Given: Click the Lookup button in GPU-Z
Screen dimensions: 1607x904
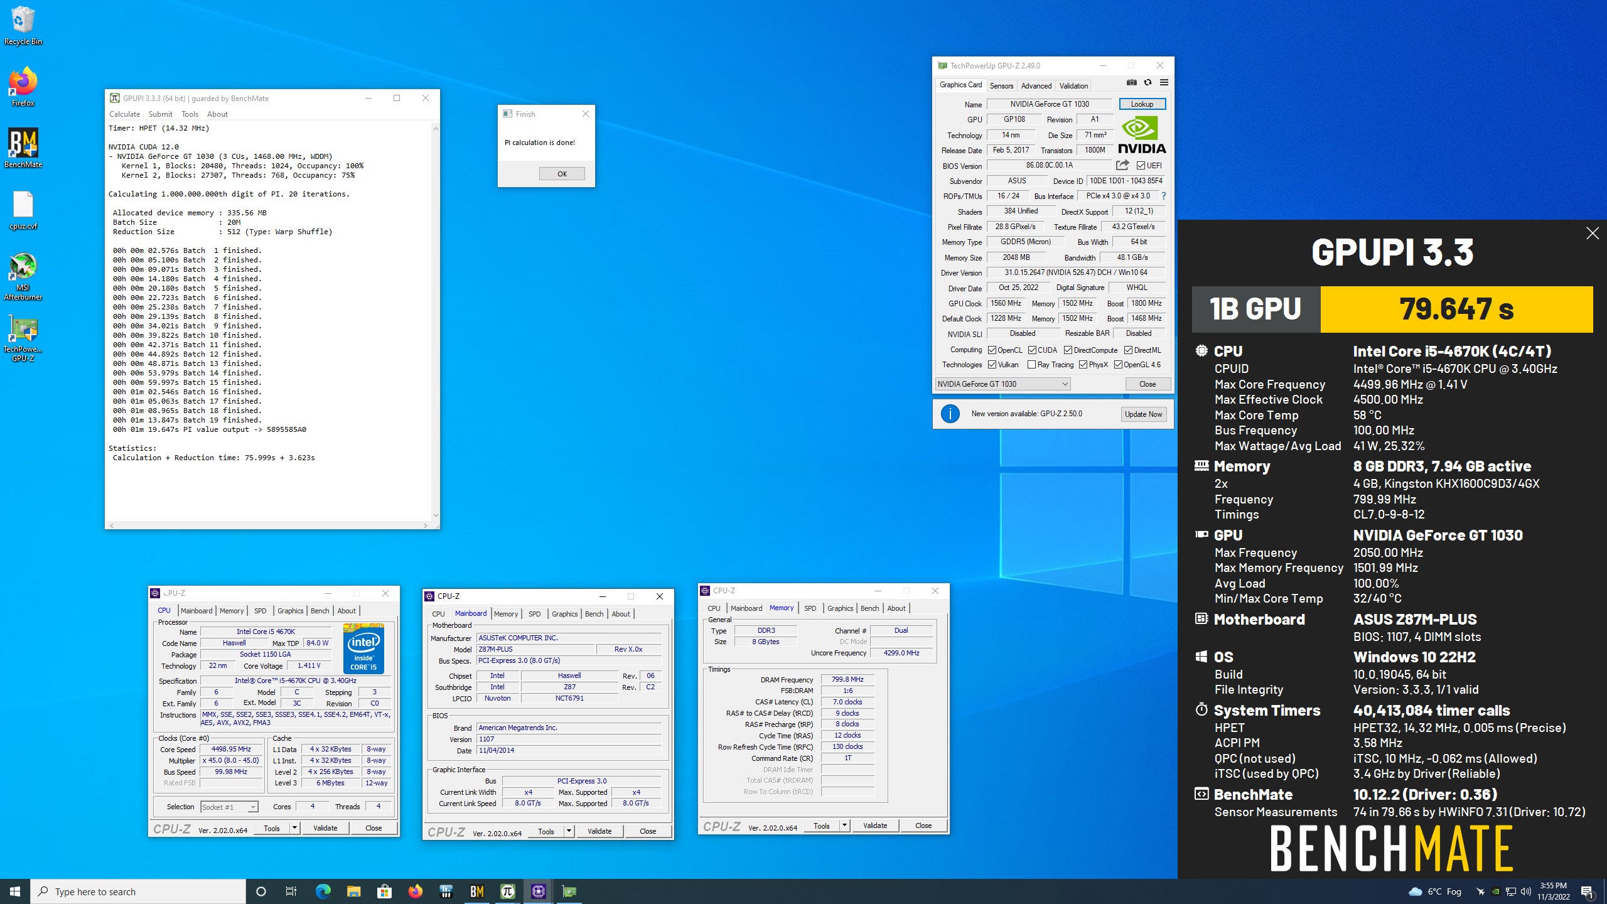Looking at the screenshot, I should pos(1142,104).
